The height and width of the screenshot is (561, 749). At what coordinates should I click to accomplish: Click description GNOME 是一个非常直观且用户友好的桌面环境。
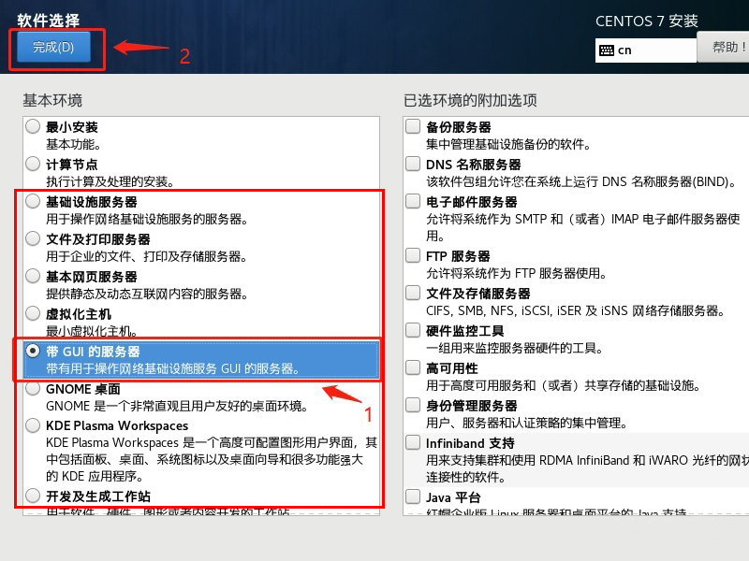point(177,407)
